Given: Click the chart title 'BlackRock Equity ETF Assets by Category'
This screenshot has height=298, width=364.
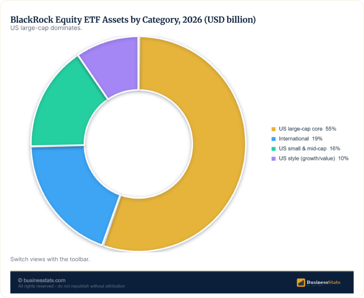Looking at the screenshot, I should coord(133,20).
